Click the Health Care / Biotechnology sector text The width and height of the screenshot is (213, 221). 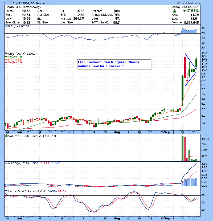tap(23, 7)
